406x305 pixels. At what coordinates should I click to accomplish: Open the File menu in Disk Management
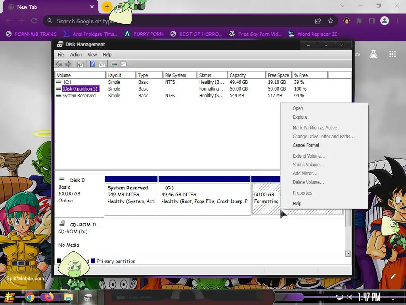[x=61, y=55]
